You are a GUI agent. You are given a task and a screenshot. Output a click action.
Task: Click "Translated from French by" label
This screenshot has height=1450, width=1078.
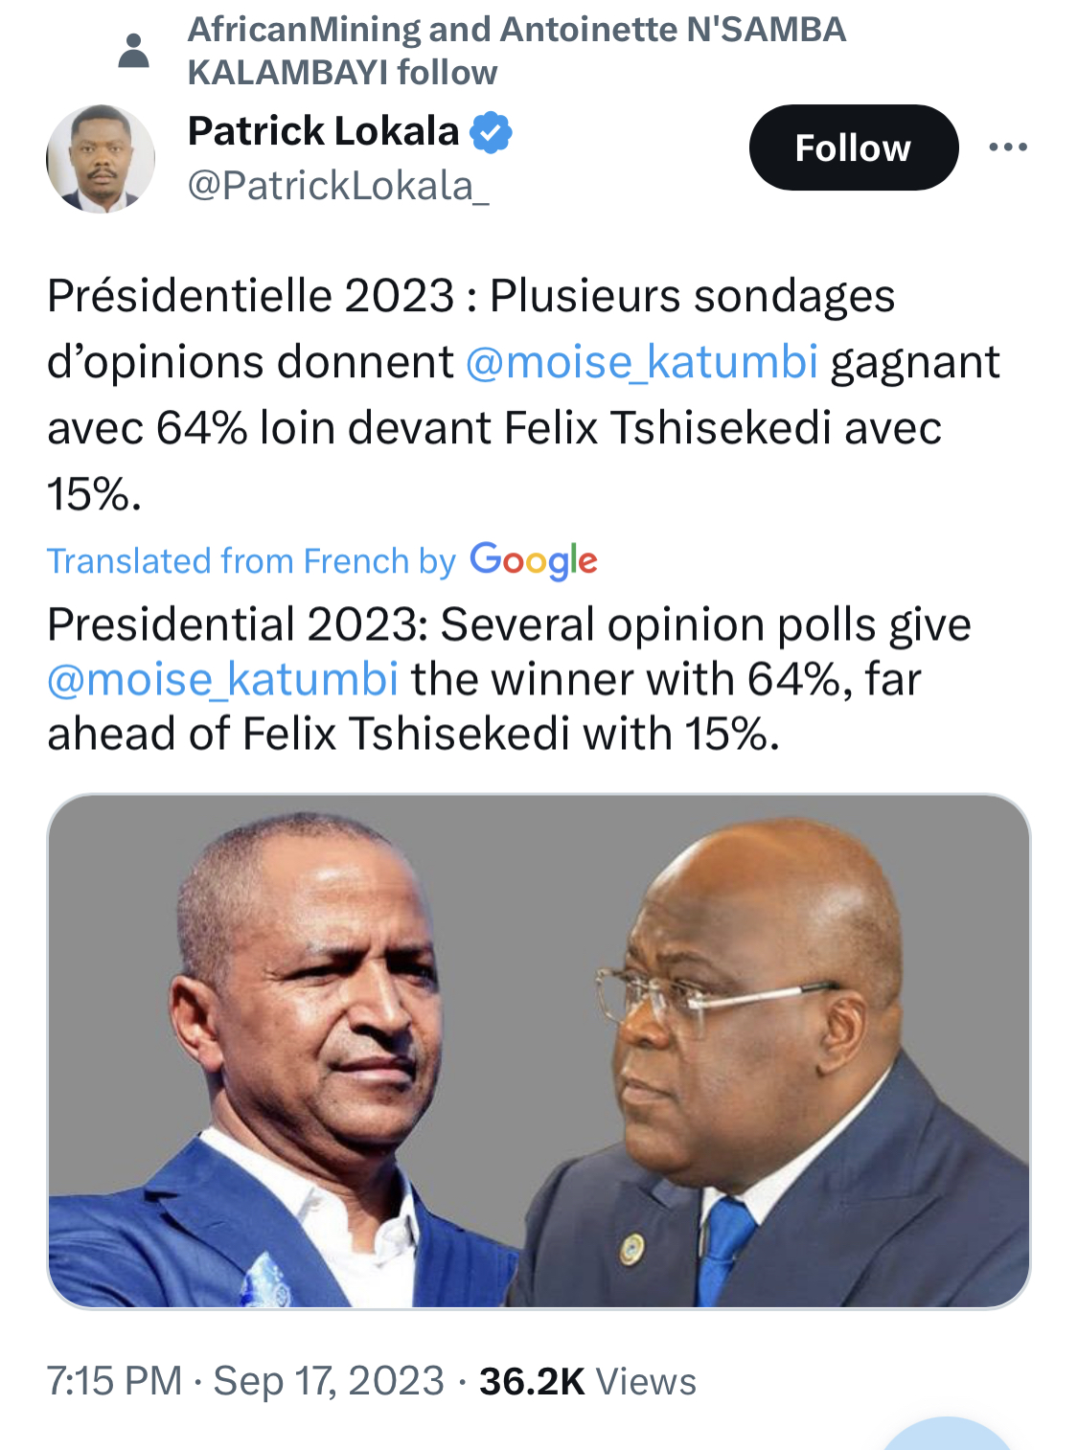[251, 561]
